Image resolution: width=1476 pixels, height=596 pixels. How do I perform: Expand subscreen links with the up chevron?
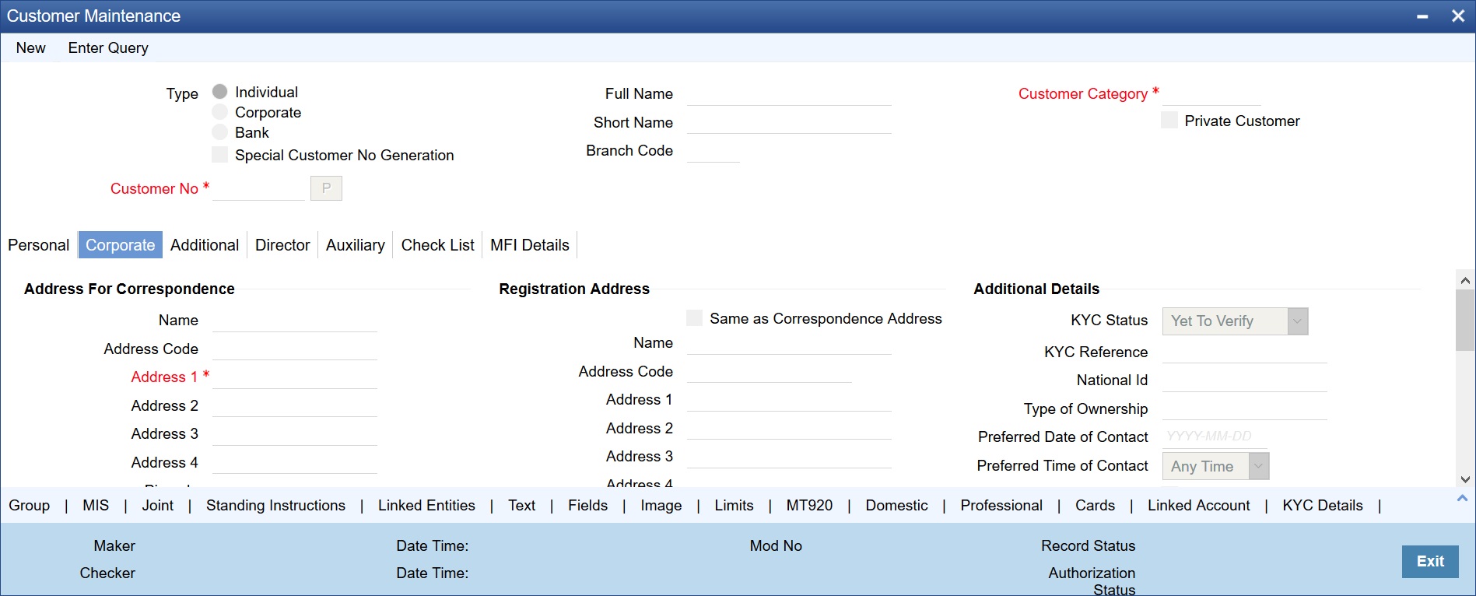[x=1462, y=498]
